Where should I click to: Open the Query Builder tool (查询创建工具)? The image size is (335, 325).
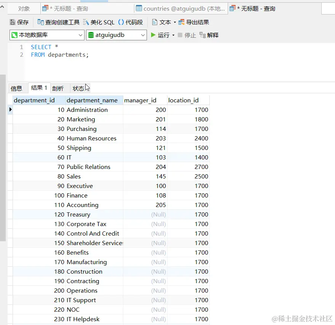58,22
